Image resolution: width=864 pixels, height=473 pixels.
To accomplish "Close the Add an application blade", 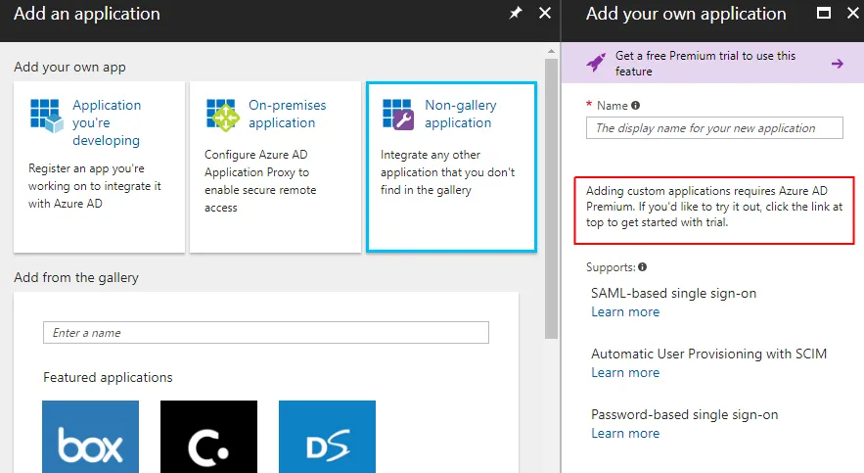I will (545, 13).
